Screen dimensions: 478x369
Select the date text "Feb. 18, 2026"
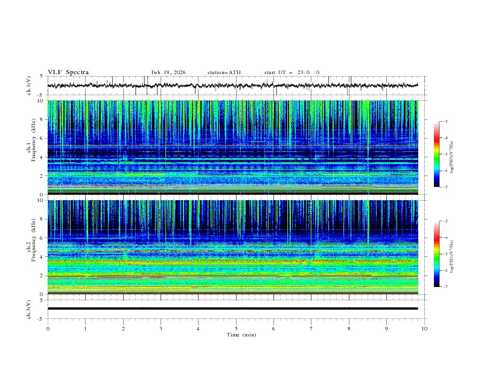pos(168,72)
